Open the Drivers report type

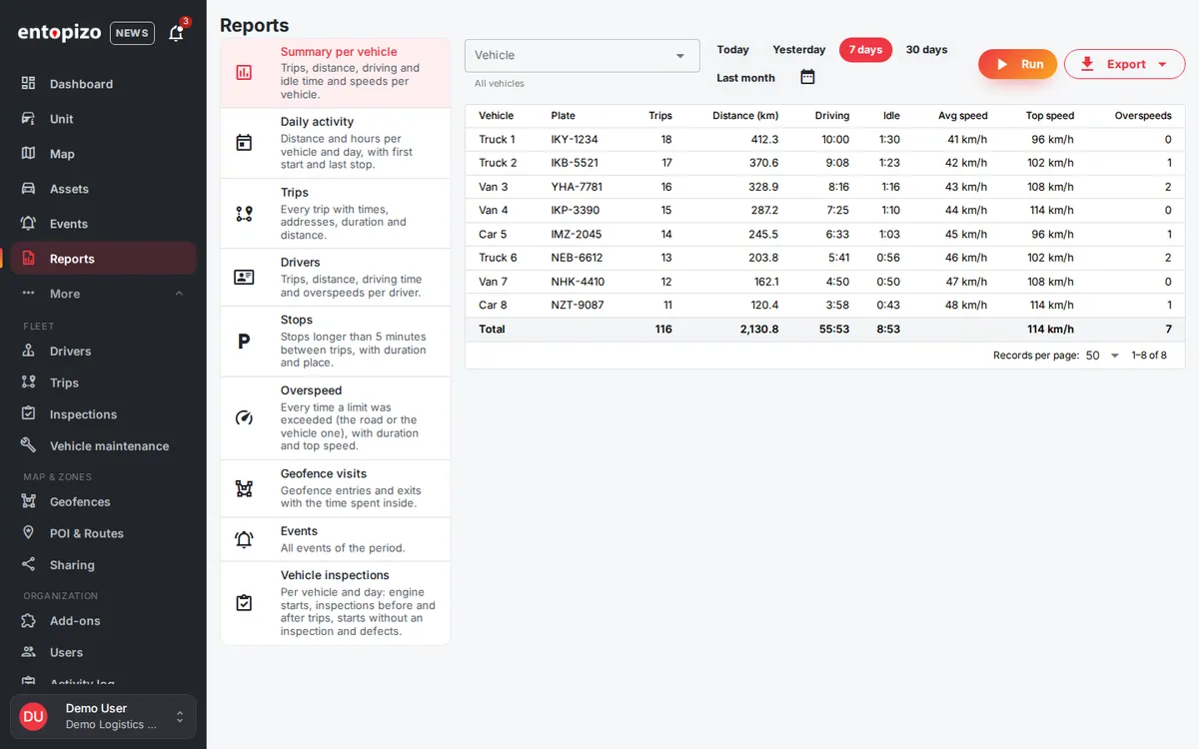336,277
